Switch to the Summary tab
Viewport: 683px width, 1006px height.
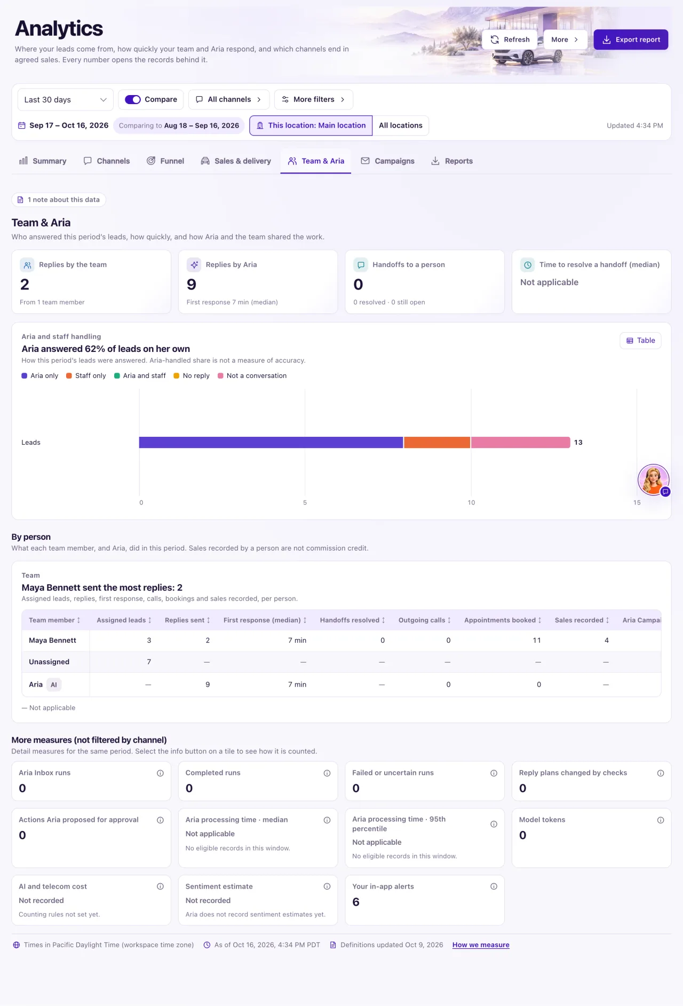43,161
